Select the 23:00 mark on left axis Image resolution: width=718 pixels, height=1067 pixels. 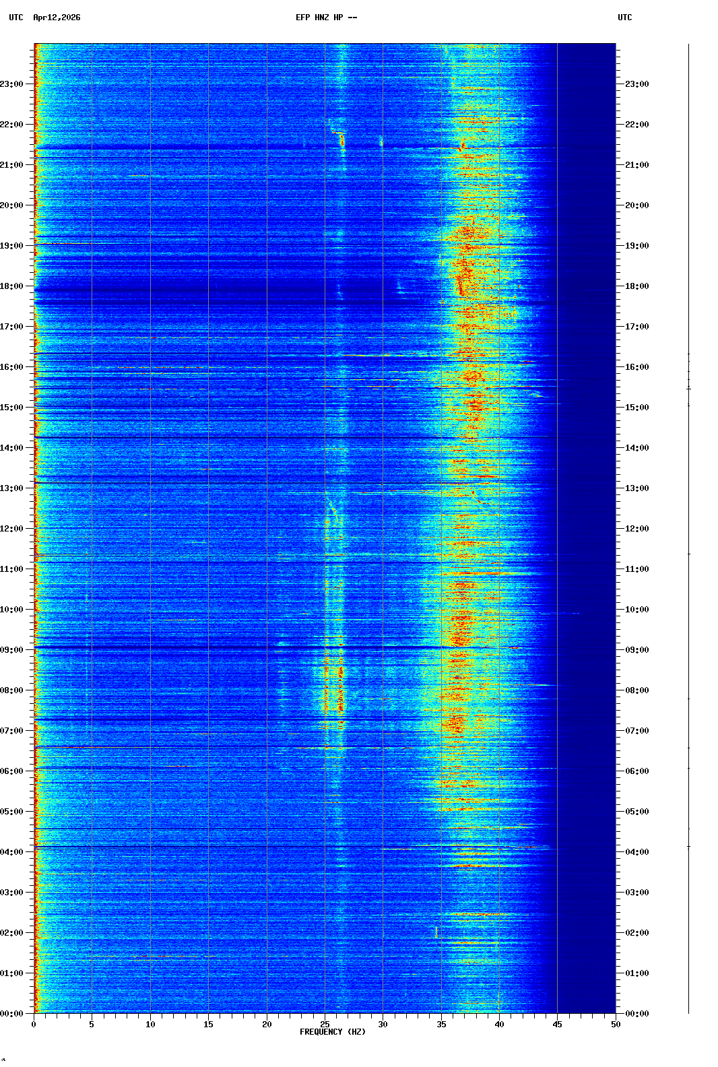point(12,84)
